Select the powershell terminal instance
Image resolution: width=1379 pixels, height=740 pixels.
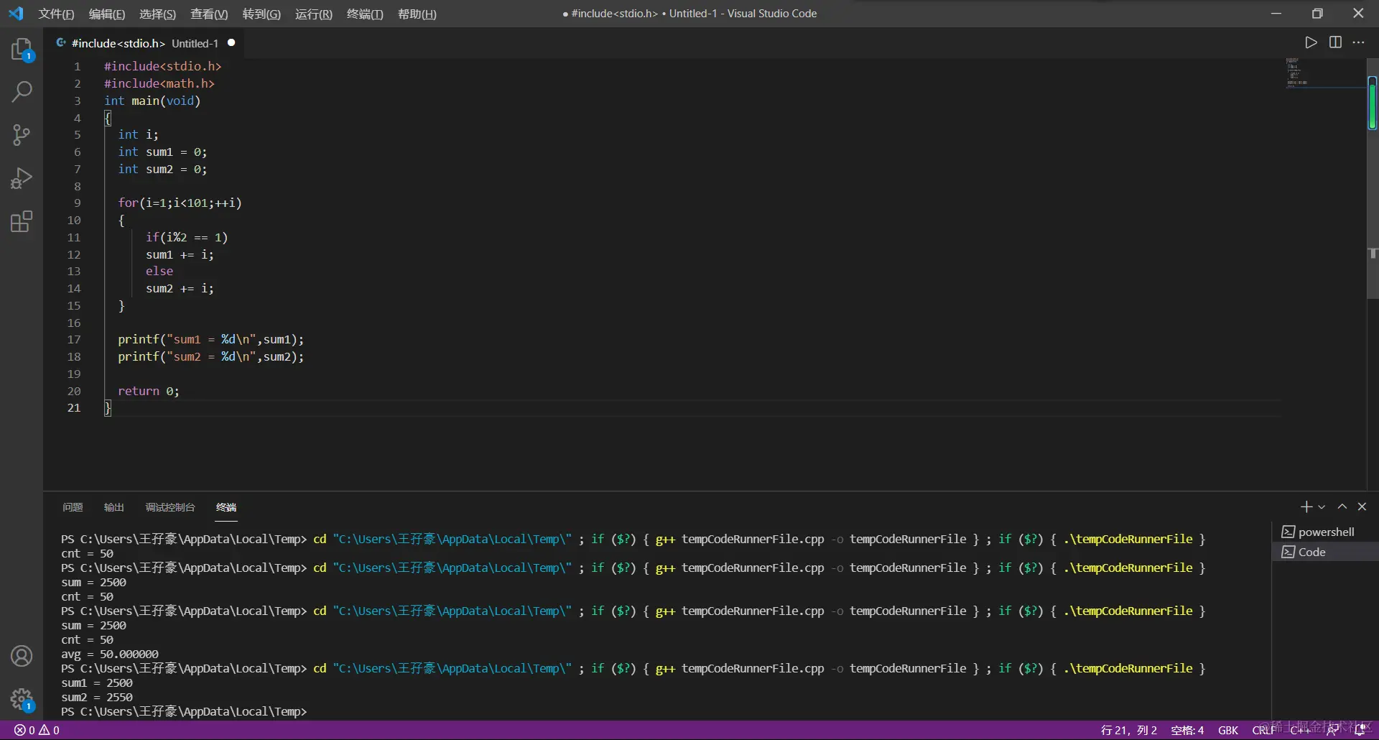[1324, 532]
